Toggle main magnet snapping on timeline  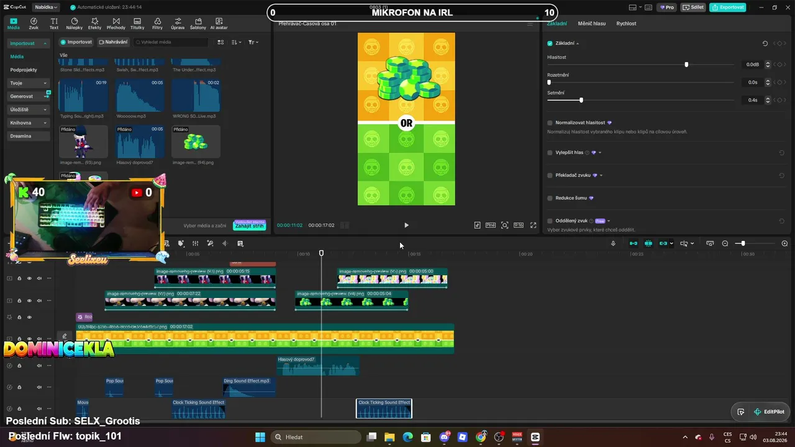click(634, 243)
